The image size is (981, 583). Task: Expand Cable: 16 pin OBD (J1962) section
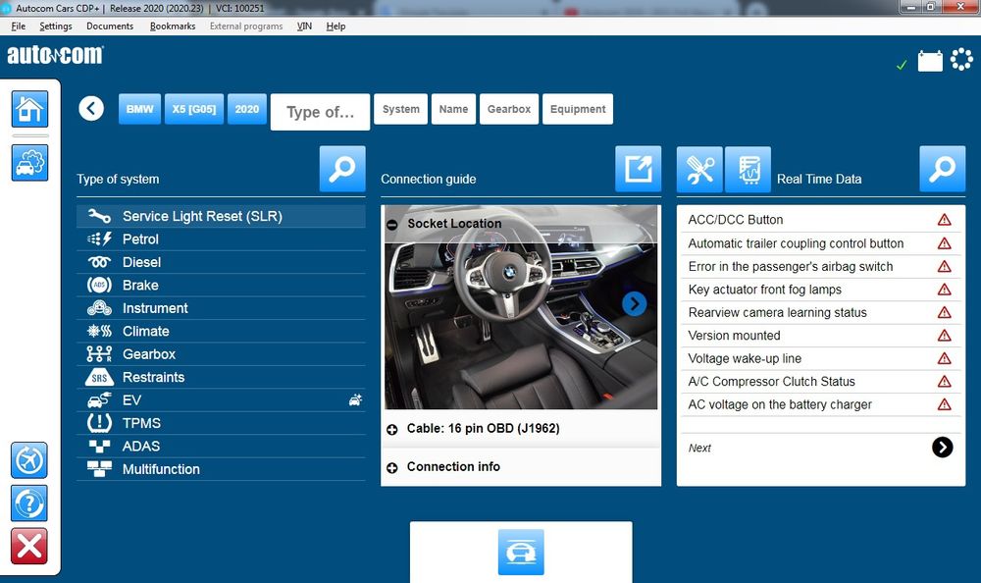[392, 430]
